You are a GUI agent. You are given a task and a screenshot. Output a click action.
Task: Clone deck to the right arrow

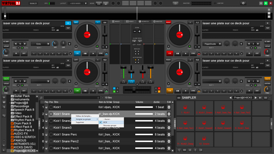[x=140, y=41]
